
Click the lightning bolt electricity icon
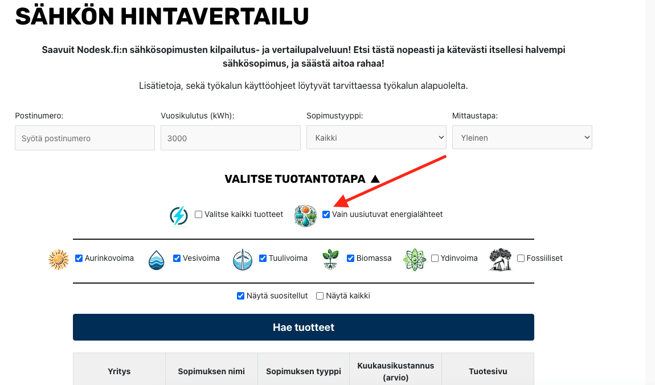click(x=179, y=216)
